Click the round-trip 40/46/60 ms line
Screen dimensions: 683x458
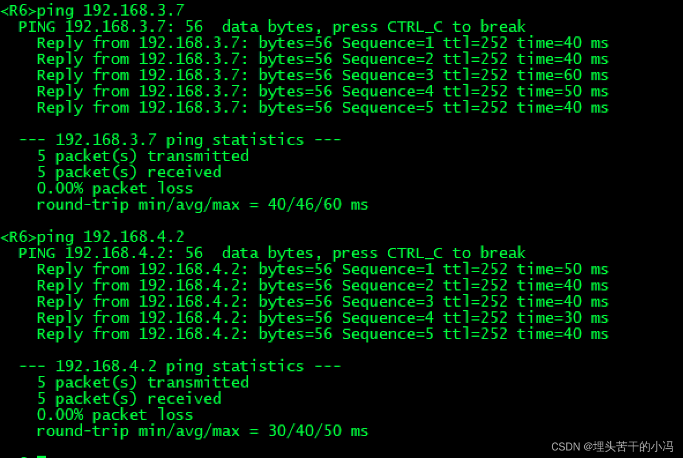coord(203,205)
